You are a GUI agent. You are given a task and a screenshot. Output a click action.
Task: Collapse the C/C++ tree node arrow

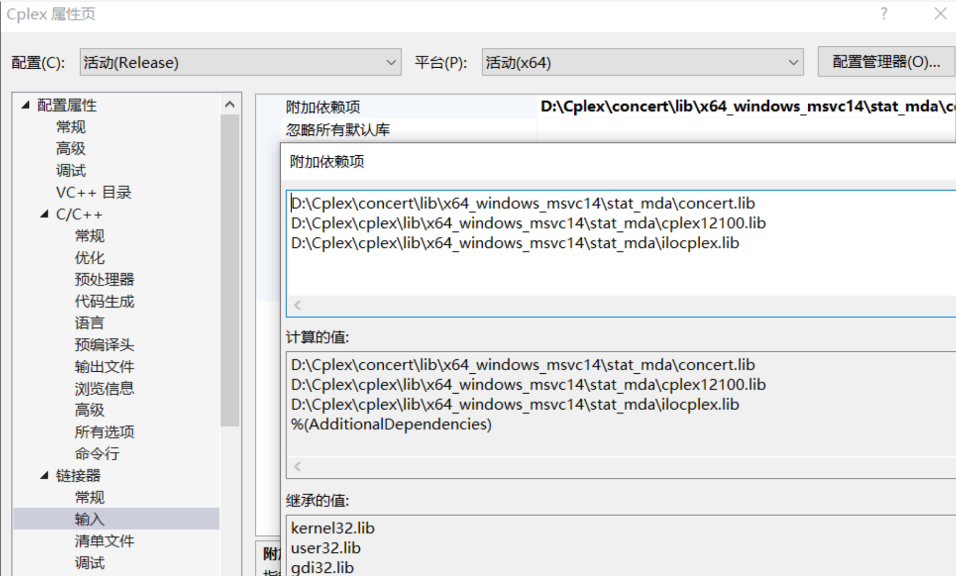pos(44,214)
